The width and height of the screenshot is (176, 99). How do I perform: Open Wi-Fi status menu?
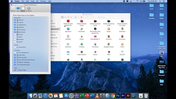[137, 1]
